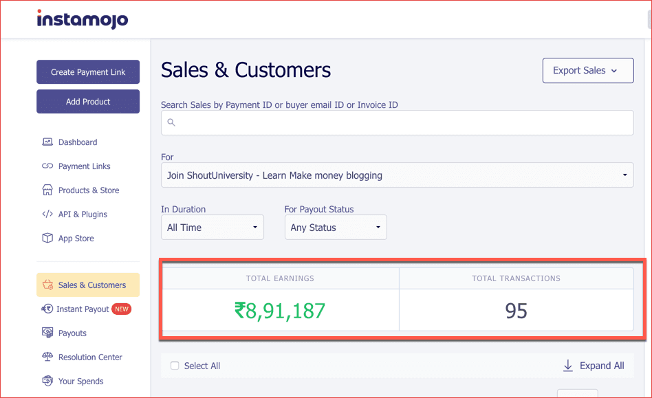Open Payouts using its card icon
Image resolution: width=652 pixels, height=398 pixels.
47,333
